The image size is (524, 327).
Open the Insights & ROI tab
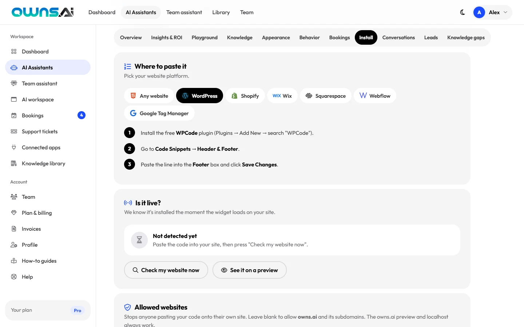(167, 37)
